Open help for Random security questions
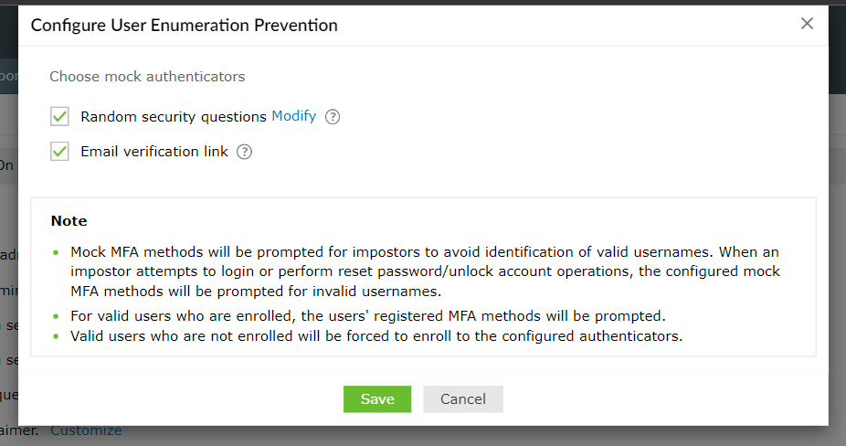Viewport: 846px width, 446px height. pyautogui.click(x=333, y=117)
